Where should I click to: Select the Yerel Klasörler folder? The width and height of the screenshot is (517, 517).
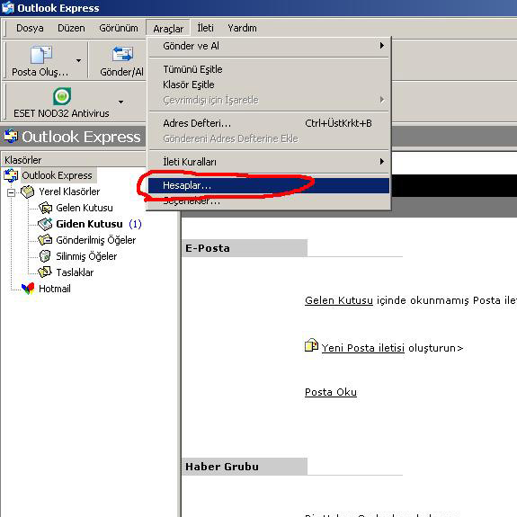(69, 192)
